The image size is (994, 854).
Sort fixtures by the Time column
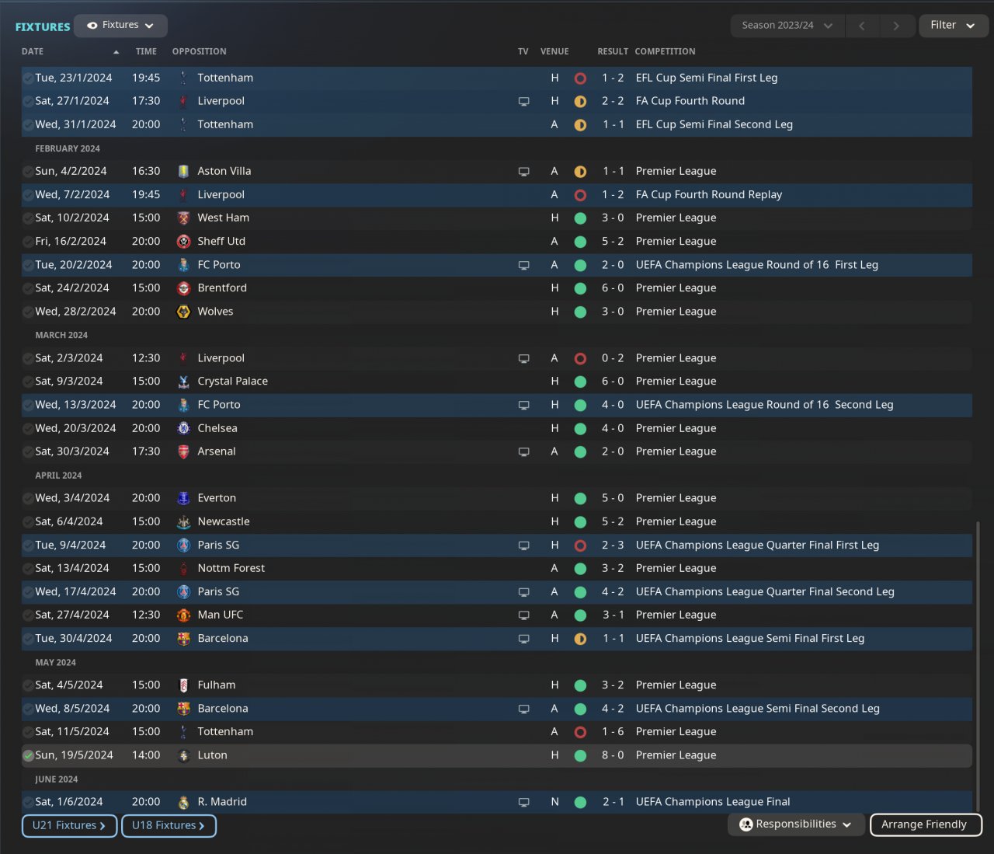[x=146, y=51]
